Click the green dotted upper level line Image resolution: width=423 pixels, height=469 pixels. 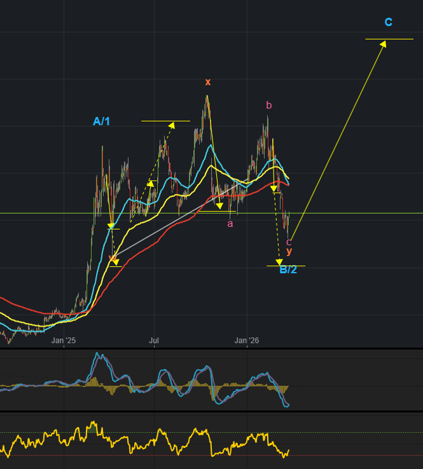pos(356,433)
